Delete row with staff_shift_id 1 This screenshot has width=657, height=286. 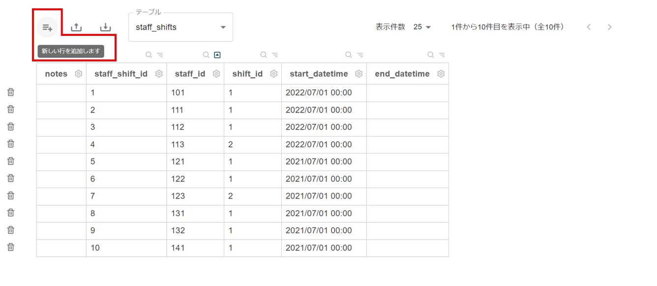(x=11, y=92)
